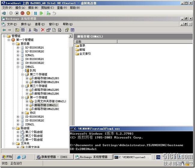Click the 开始 Start button

[7, 157]
